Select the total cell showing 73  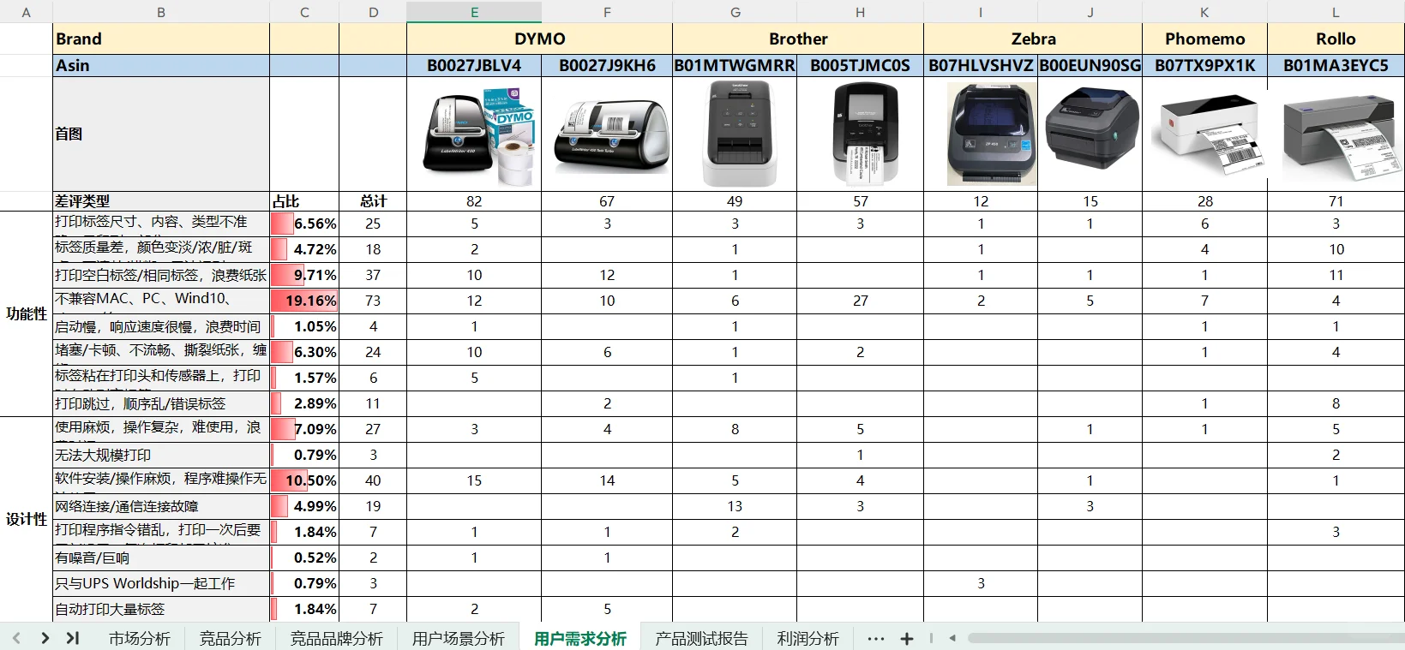(373, 301)
